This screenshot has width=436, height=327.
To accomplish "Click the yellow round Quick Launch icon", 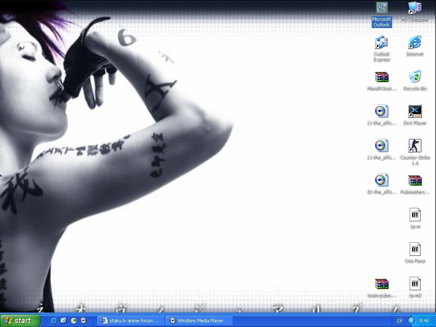I will 74,321.
